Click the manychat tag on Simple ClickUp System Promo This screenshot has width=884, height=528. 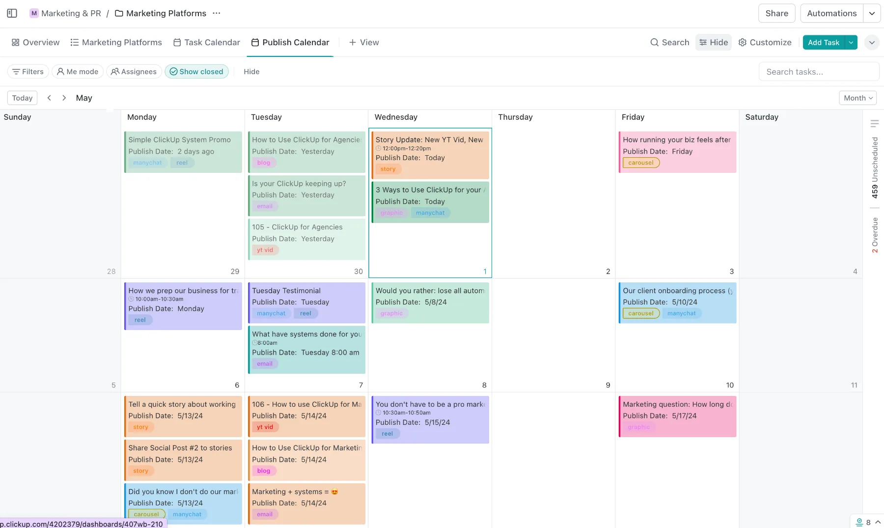click(x=147, y=163)
